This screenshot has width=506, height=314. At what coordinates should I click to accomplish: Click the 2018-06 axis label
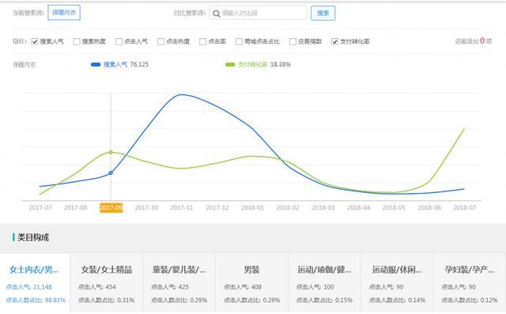[429, 207]
